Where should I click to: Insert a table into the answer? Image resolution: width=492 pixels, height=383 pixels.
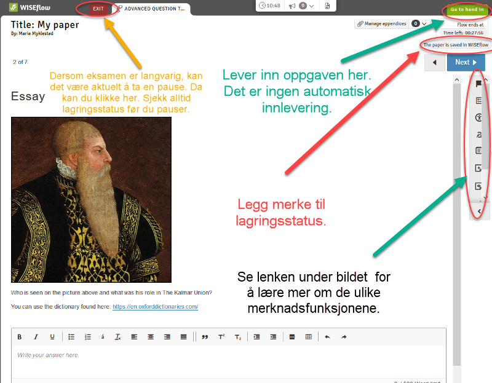click(x=309, y=337)
